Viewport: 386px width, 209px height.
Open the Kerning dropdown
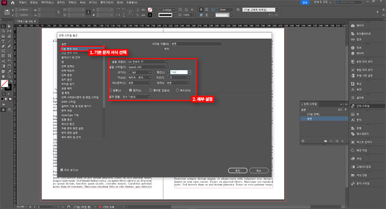pos(139,78)
